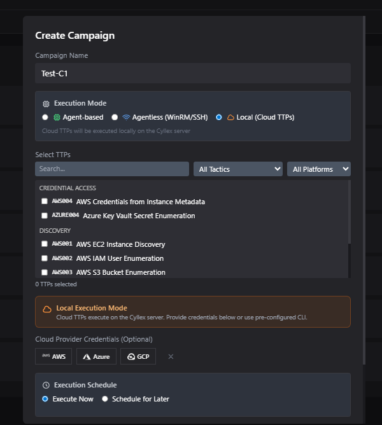Click the 'AWS IAM User Enumeration' label text
Viewport: 382px width, 425px height.
click(x=120, y=258)
